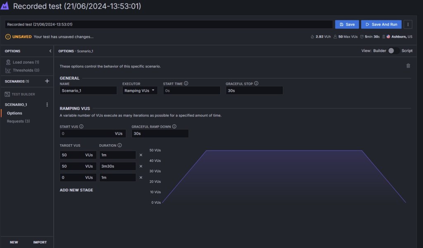The height and width of the screenshot is (248, 423).
Task: Open the Executor Ramping VUs dropdown
Action: pyautogui.click(x=140, y=91)
